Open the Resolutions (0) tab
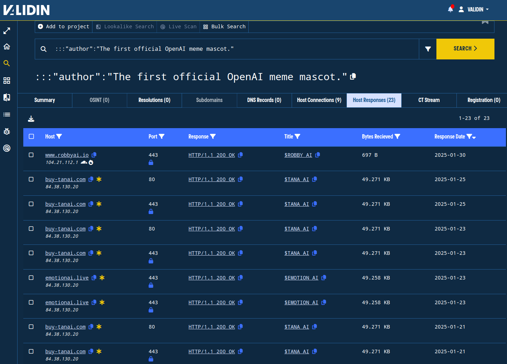The width and height of the screenshot is (507, 364). click(154, 100)
